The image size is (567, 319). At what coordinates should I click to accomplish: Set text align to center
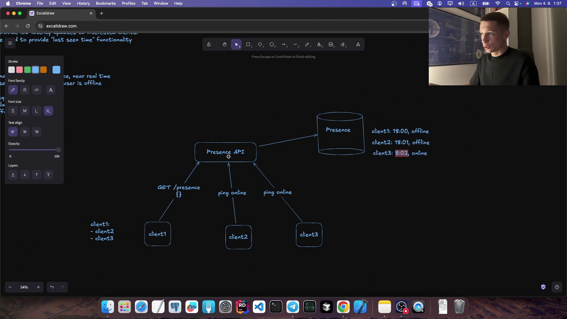pyautogui.click(x=25, y=132)
